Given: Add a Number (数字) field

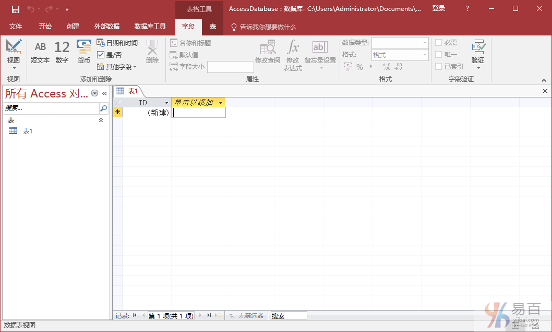Looking at the screenshot, I should [x=62, y=53].
